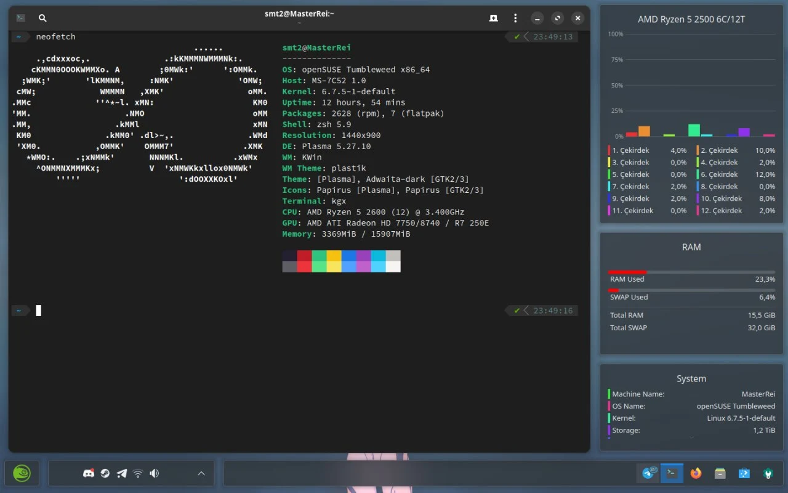Click the volume speaker tray icon
Viewport: 788px width, 493px height.
click(x=154, y=473)
